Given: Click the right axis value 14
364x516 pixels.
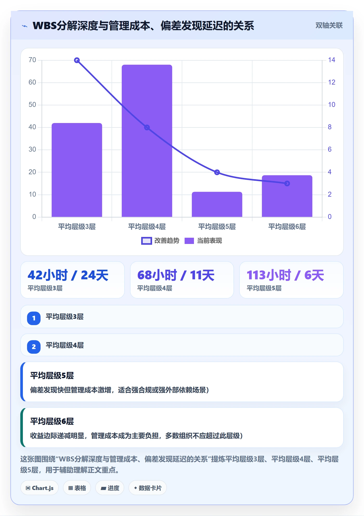Looking at the screenshot, I should coord(331,60).
